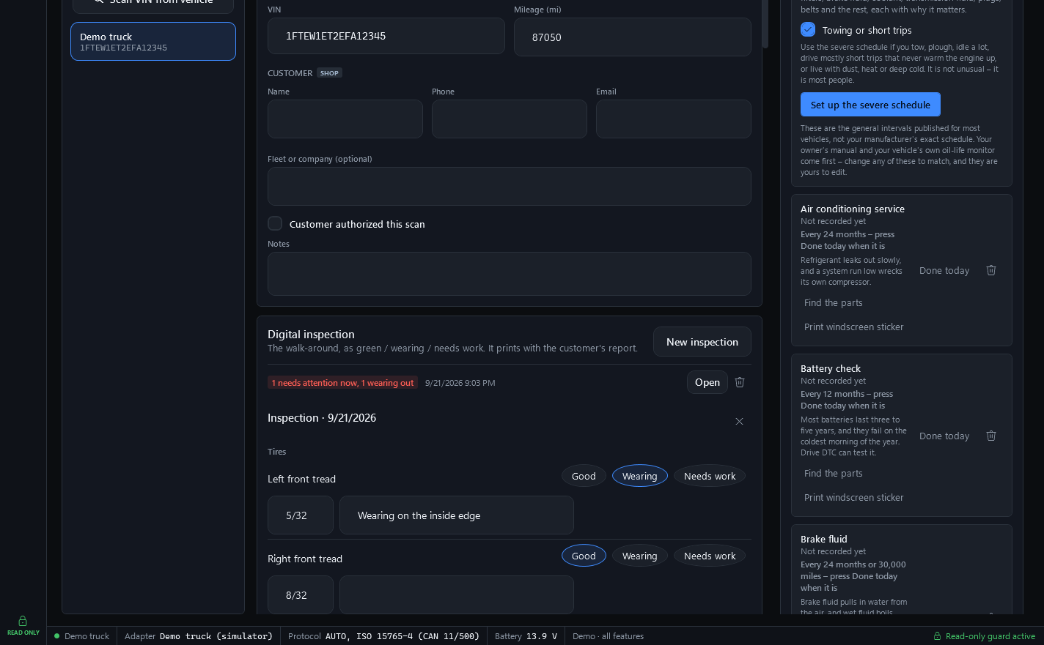
Task: Click Set up the severe schedule
Action: [870, 105]
